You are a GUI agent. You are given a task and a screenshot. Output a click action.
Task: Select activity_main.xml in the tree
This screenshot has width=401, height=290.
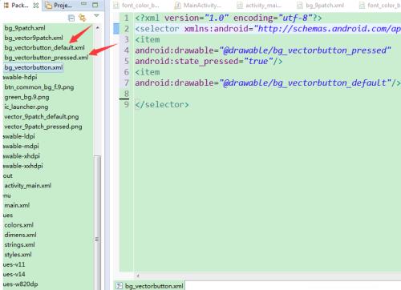[28, 186]
